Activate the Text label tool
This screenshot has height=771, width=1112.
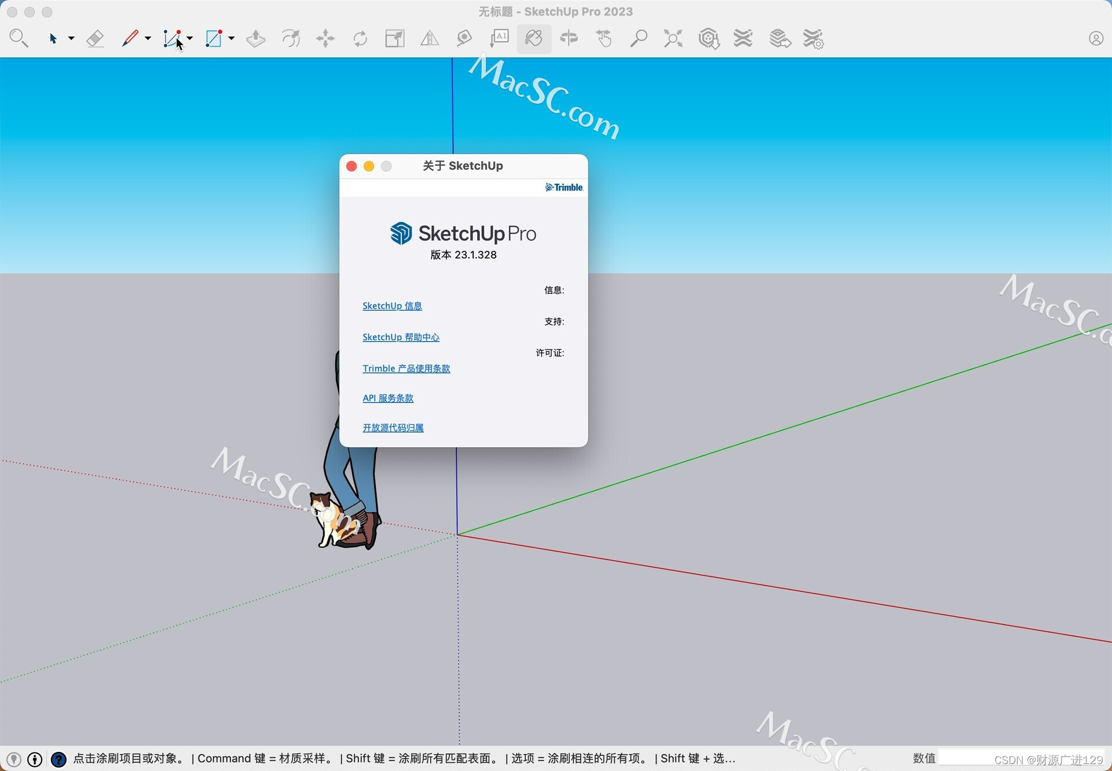(499, 39)
